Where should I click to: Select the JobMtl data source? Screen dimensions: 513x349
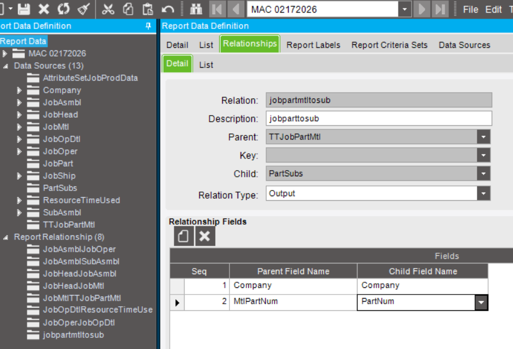coord(56,127)
